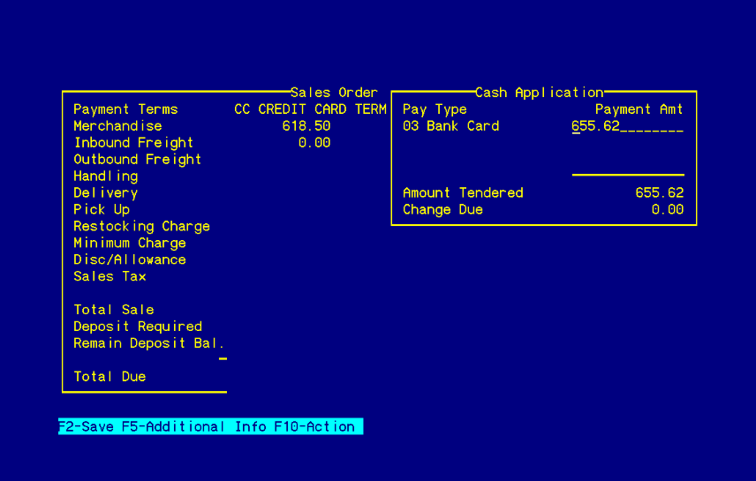This screenshot has height=481, width=756.
Task: Select the Payment Terms label
Action: (125, 109)
